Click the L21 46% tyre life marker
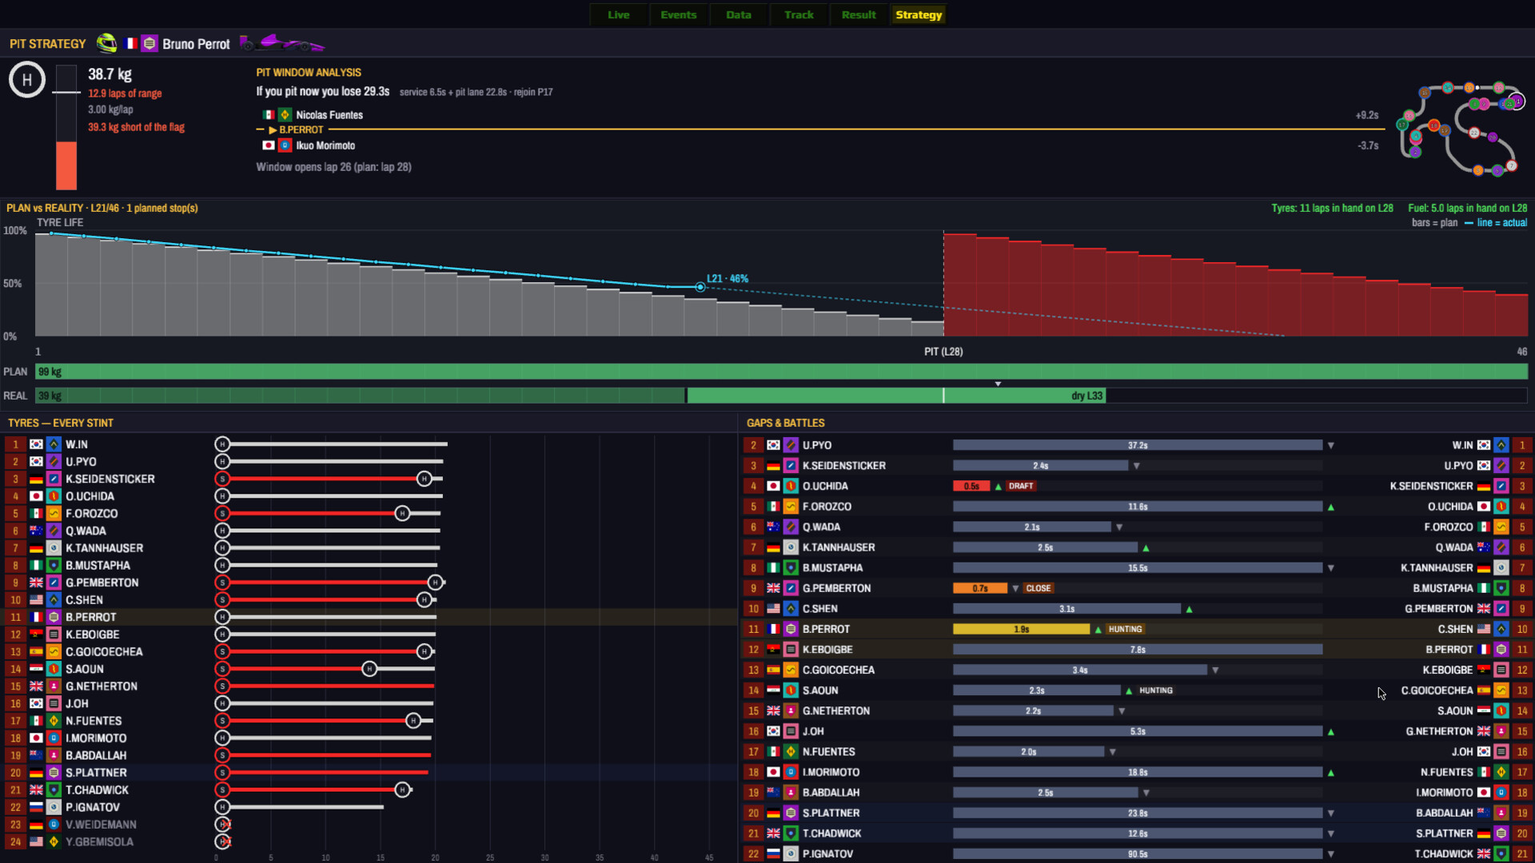This screenshot has height=863, width=1535. (x=700, y=287)
